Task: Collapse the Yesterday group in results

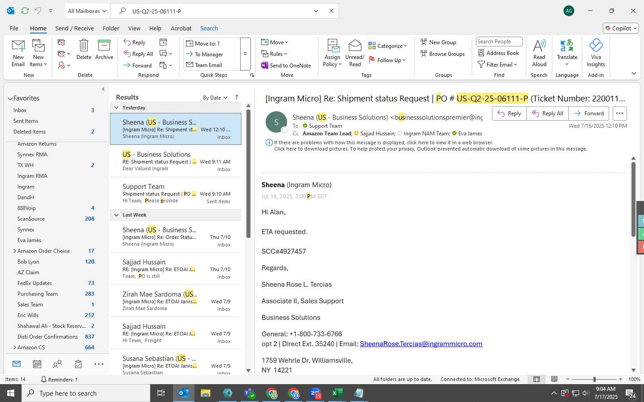Action: (x=116, y=108)
